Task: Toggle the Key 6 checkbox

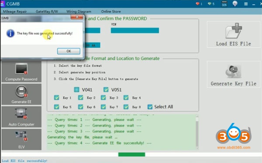Action: [81, 107]
